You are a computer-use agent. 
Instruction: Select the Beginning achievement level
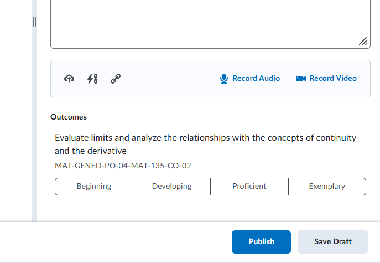(93, 187)
